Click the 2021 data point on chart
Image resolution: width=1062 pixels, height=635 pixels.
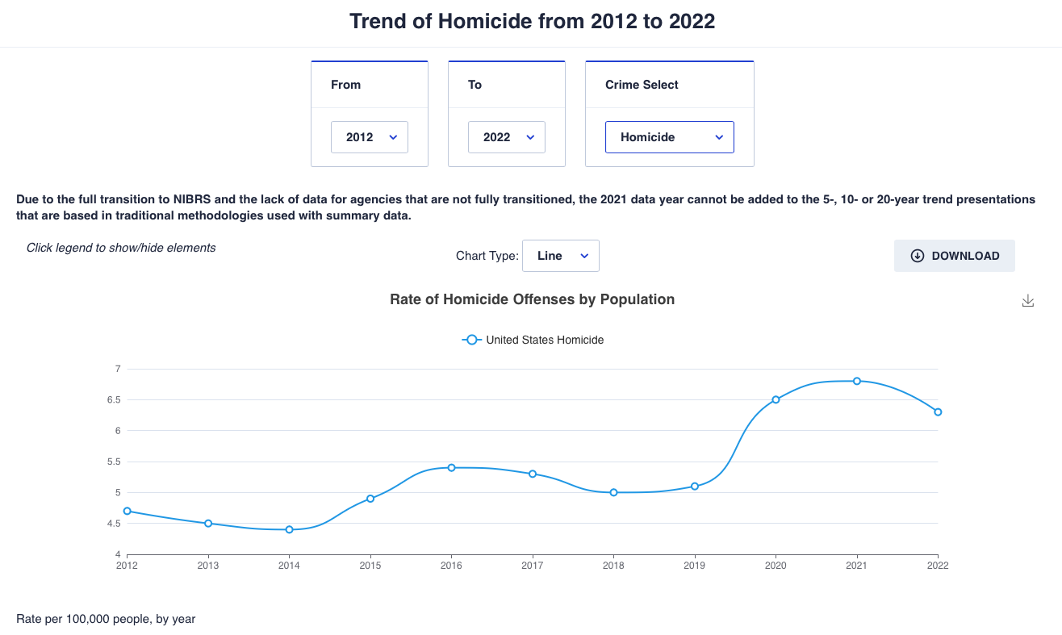[856, 381]
